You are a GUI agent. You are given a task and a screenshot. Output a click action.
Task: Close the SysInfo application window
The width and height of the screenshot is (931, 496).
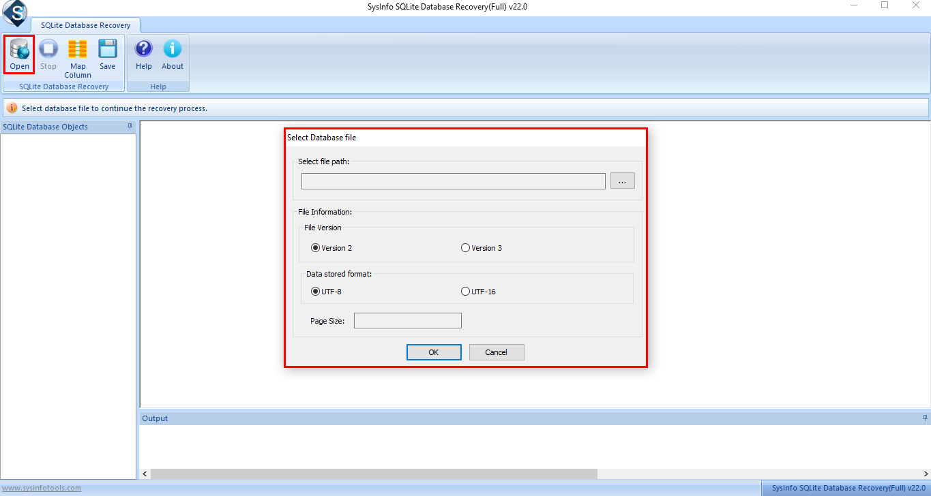pos(915,5)
